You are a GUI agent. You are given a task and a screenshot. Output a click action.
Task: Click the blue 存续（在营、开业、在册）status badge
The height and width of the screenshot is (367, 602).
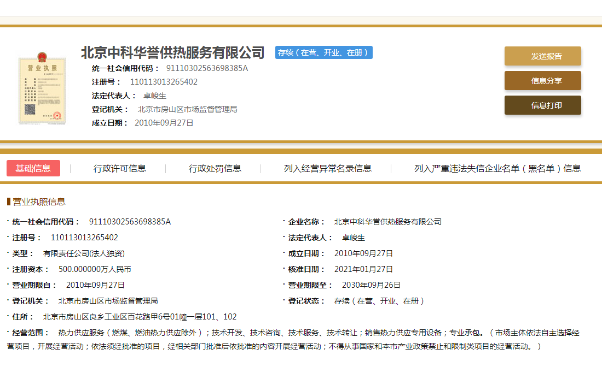(323, 52)
